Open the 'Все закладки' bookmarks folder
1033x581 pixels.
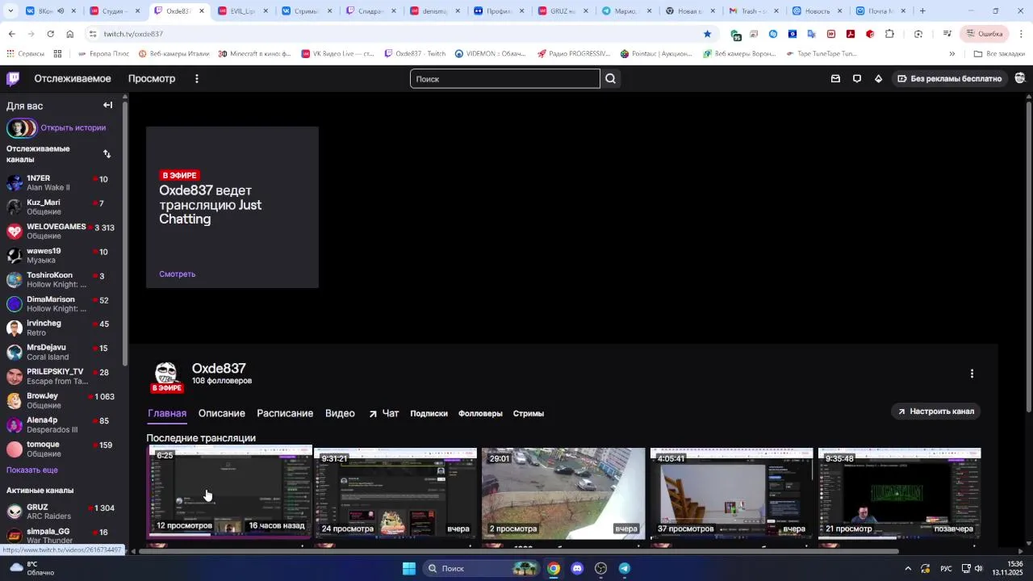click(999, 54)
